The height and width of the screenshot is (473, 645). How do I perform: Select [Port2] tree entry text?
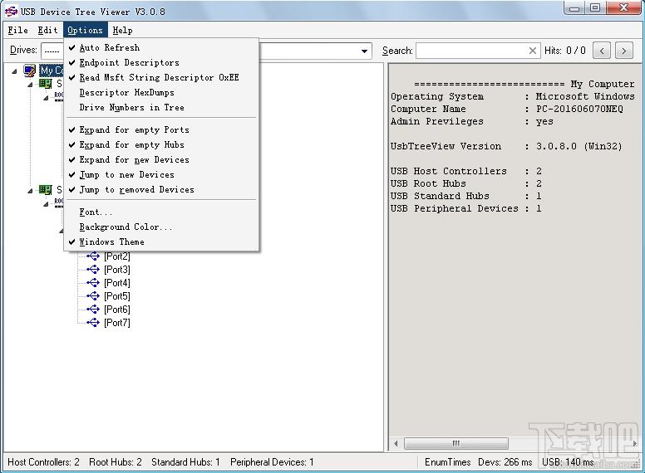pyautogui.click(x=117, y=256)
